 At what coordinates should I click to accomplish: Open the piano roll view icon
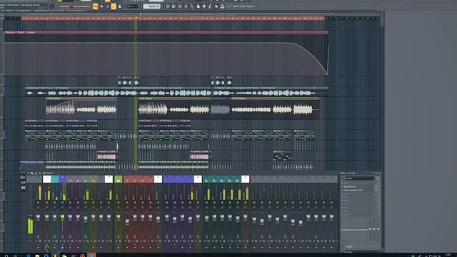click(x=174, y=6)
